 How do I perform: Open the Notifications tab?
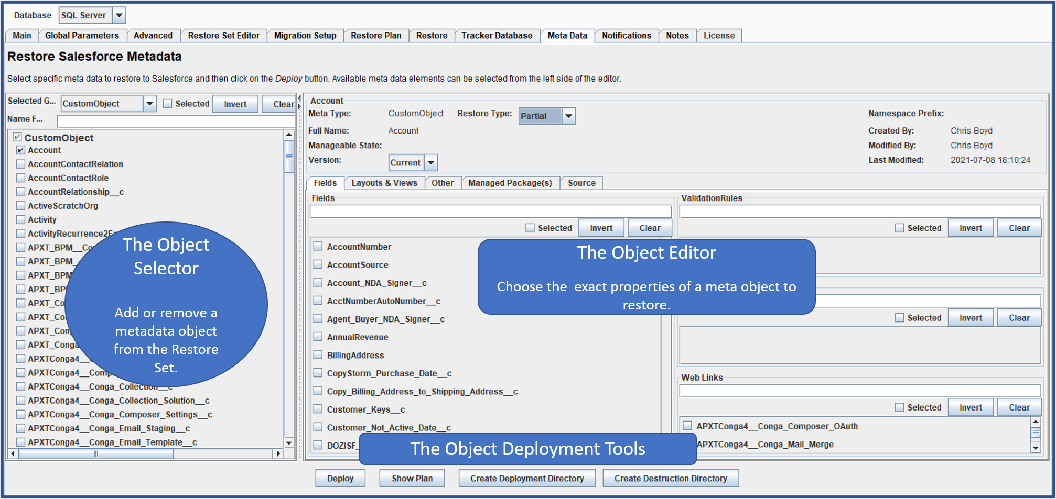(x=627, y=36)
